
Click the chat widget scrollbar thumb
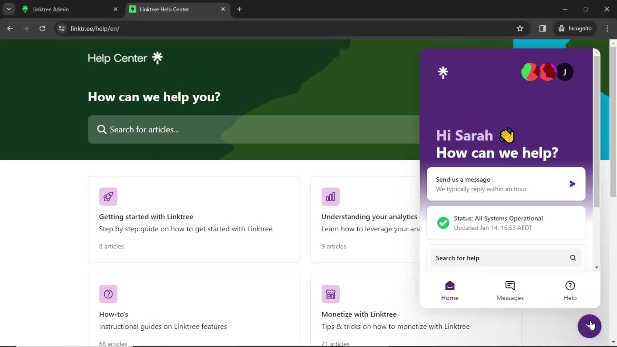click(x=596, y=131)
